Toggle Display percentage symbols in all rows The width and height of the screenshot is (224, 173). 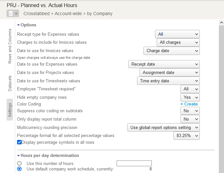point(19,142)
